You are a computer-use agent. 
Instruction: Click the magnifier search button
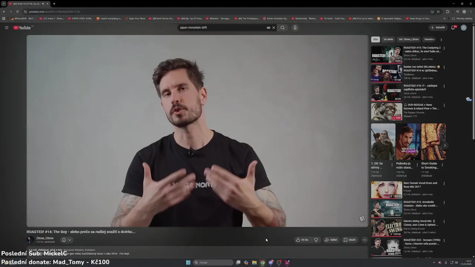(x=282, y=27)
